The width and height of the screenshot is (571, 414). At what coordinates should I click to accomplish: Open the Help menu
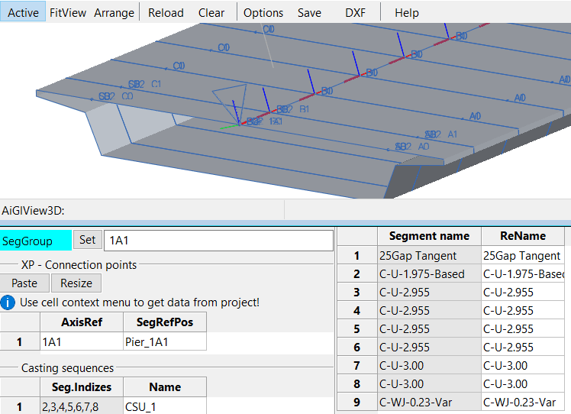click(407, 12)
